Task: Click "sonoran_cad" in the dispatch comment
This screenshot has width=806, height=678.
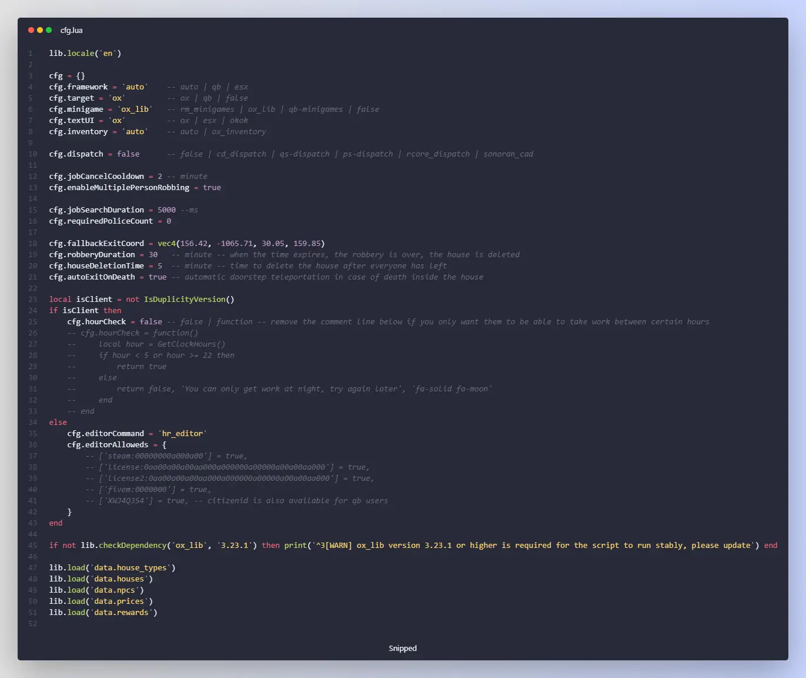Action: [509, 154]
